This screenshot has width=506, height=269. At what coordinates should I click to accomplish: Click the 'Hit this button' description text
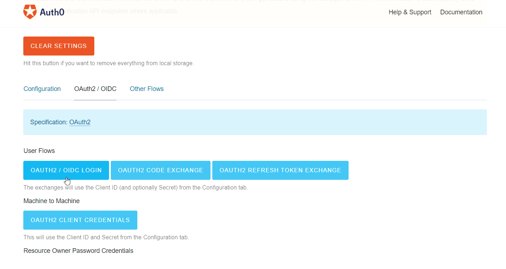[109, 63]
